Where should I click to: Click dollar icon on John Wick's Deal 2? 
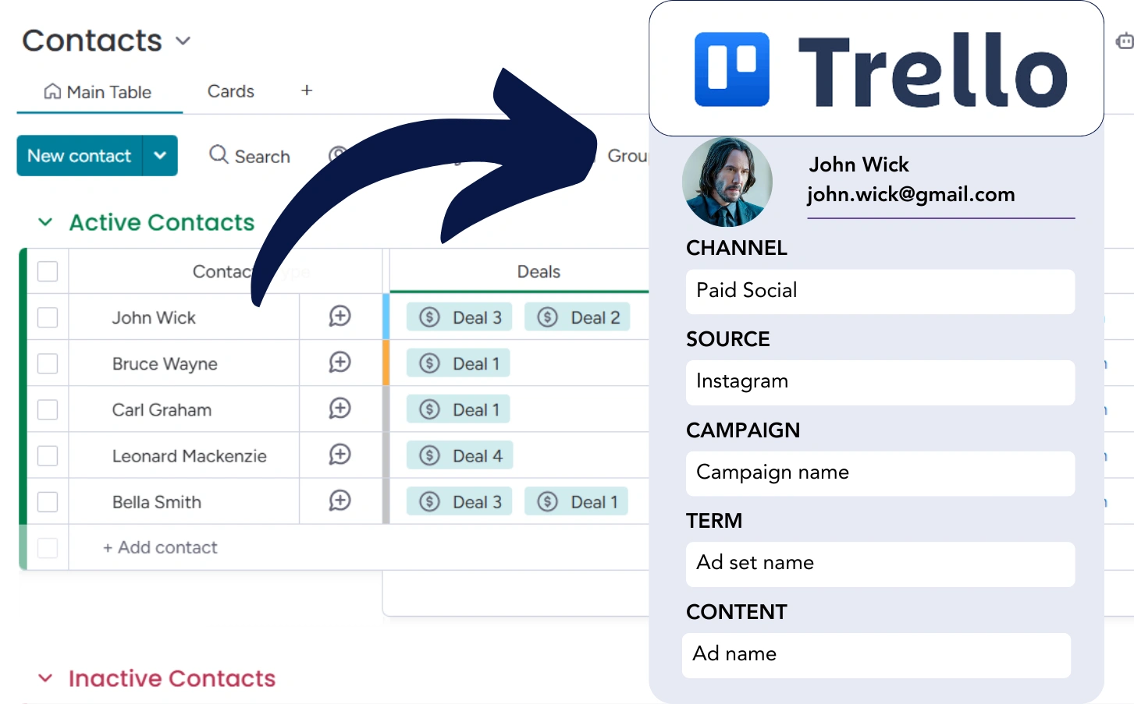547,317
